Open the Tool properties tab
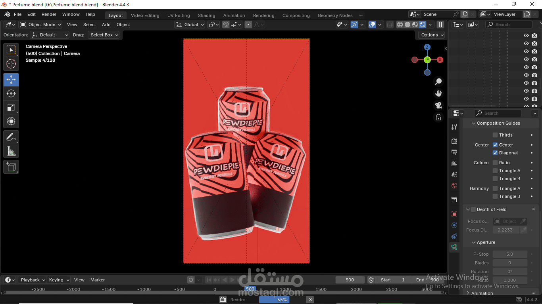 pyautogui.click(x=454, y=127)
